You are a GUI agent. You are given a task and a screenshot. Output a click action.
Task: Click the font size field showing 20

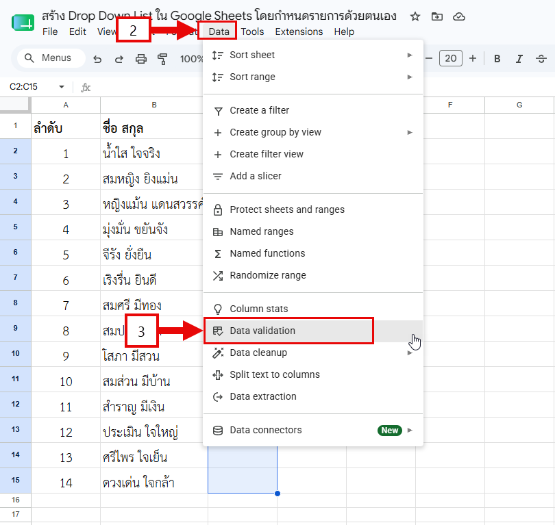click(x=451, y=58)
